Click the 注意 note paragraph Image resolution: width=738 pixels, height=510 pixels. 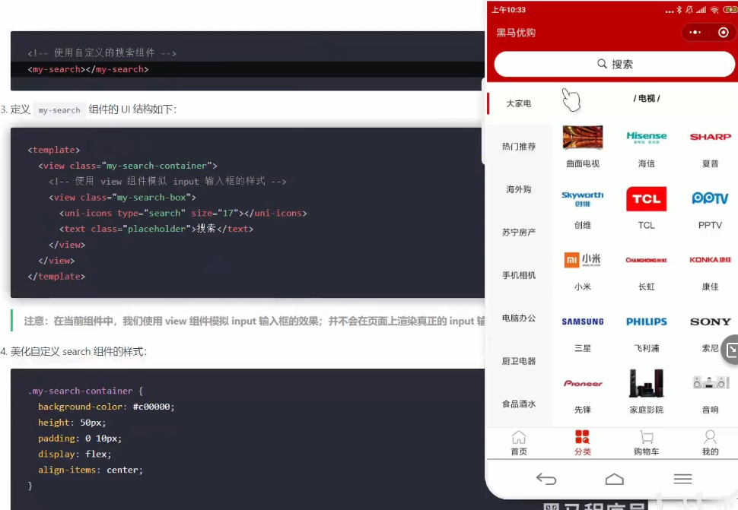tap(254, 321)
